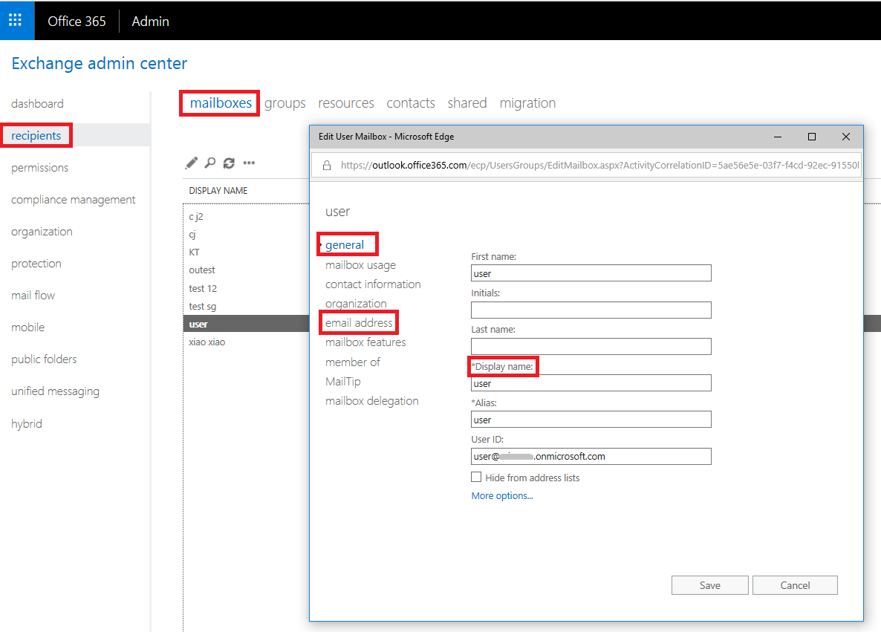Open mobile in the sidebar
881x632 pixels.
[27, 328]
